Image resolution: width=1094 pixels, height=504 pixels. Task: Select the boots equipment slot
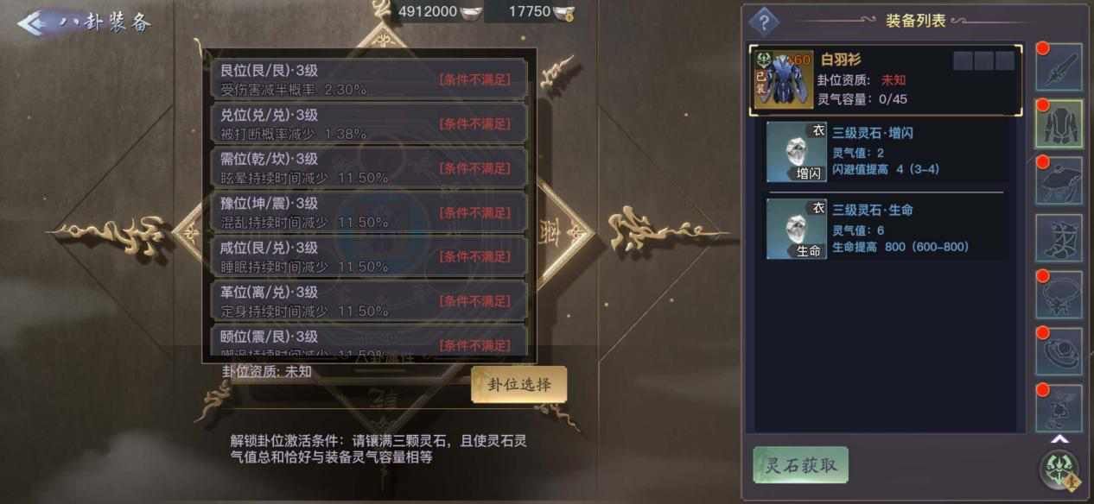click(1059, 238)
